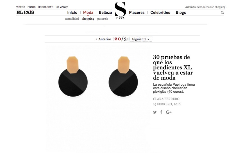Open the S Moda logo homepage
The height and width of the screenshot is (153, 245).
pyautogui.click(x=120, y=10)
